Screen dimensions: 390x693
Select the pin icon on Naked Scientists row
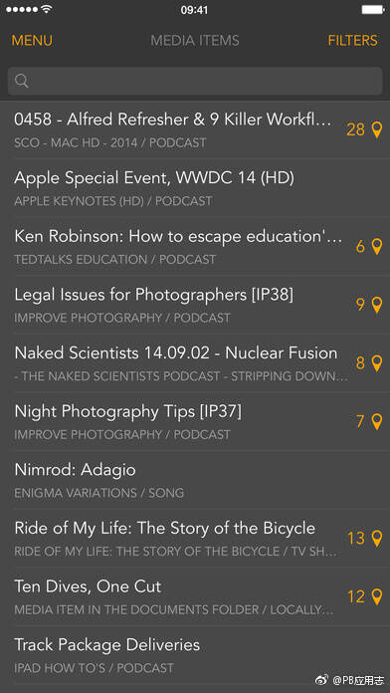pos(376,363)
